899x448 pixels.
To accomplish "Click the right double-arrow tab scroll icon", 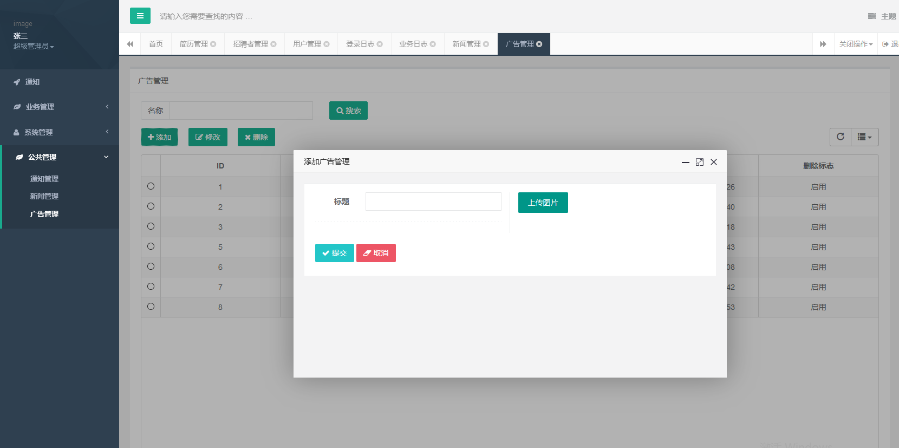I will click(x=823, y=44).
